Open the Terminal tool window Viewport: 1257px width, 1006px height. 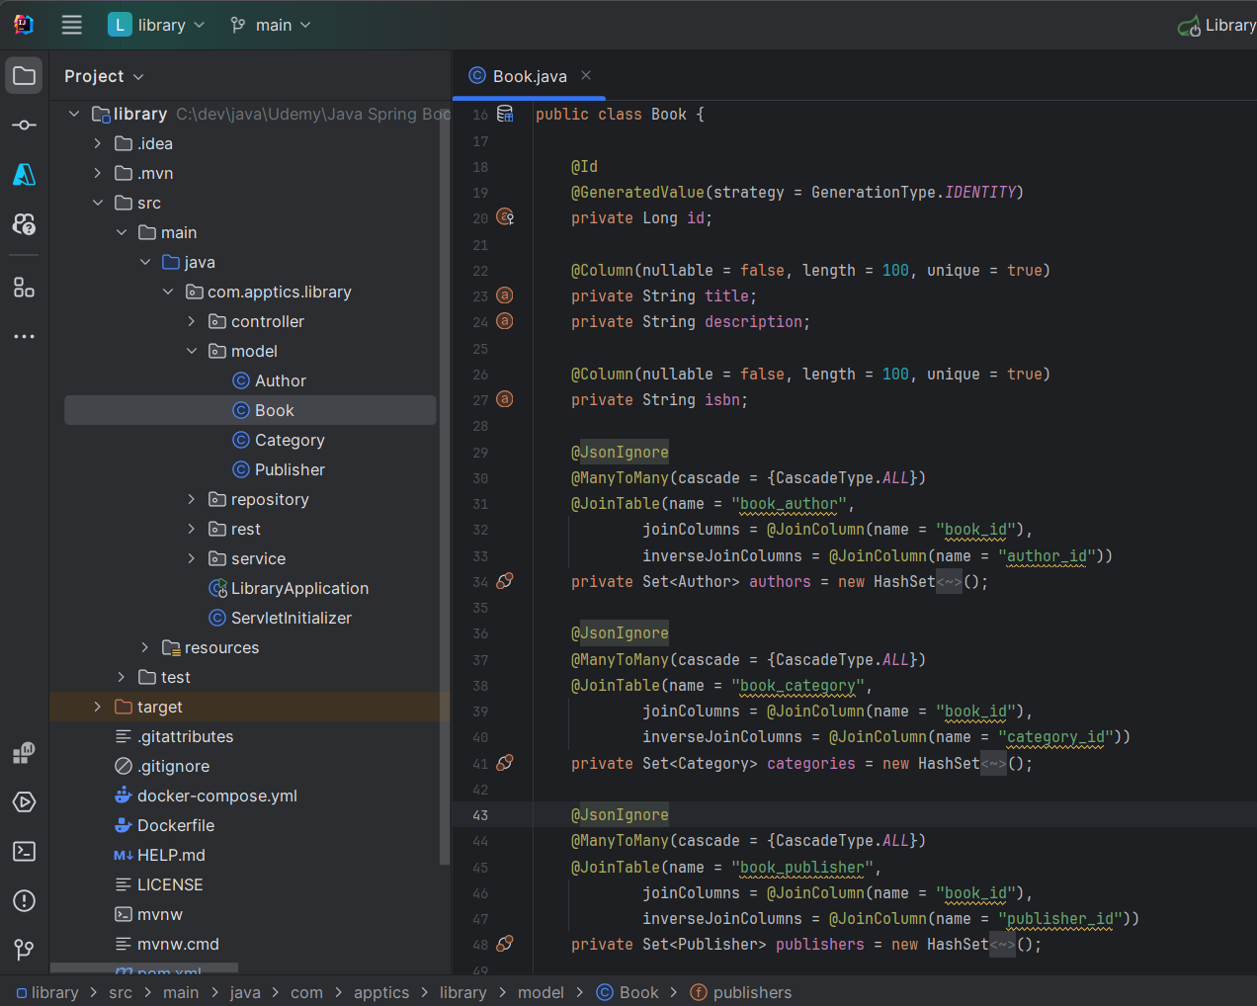[x=25, y=852]
